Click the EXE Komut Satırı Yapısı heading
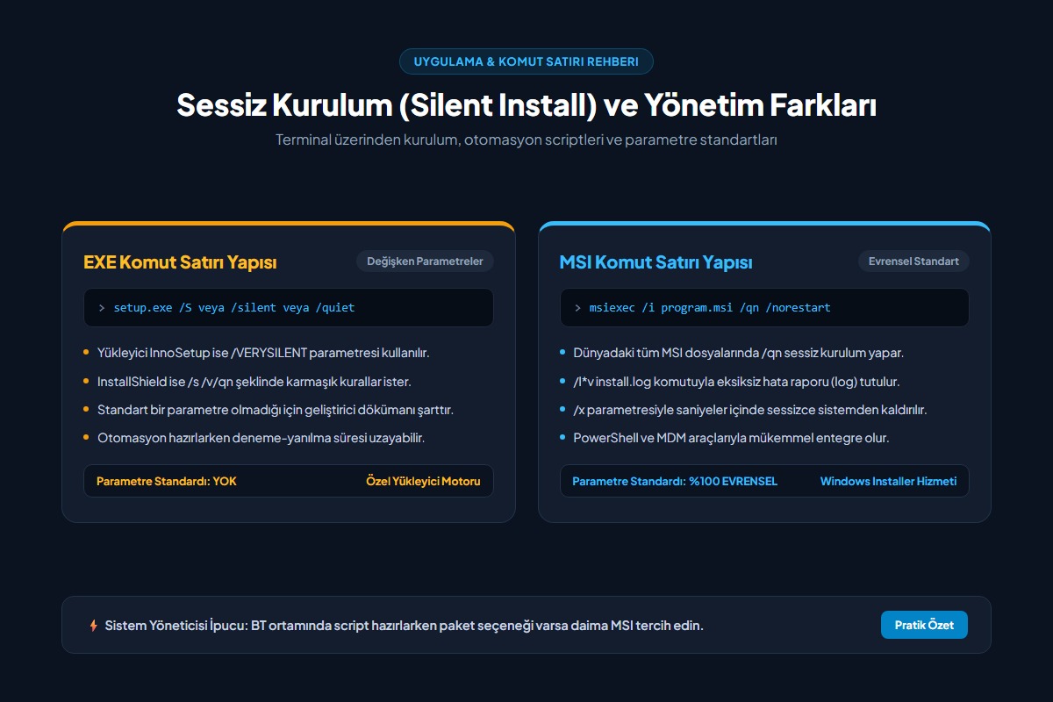This screenshot has height=702, width=1053. (180, 262)
